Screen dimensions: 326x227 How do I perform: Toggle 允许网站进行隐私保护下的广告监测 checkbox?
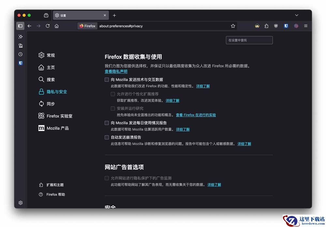pyautogui.click(x=107, y=178)
